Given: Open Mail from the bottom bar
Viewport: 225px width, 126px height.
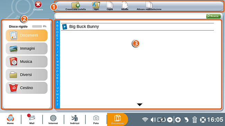Looking at the screenshot, I should 32,119.
